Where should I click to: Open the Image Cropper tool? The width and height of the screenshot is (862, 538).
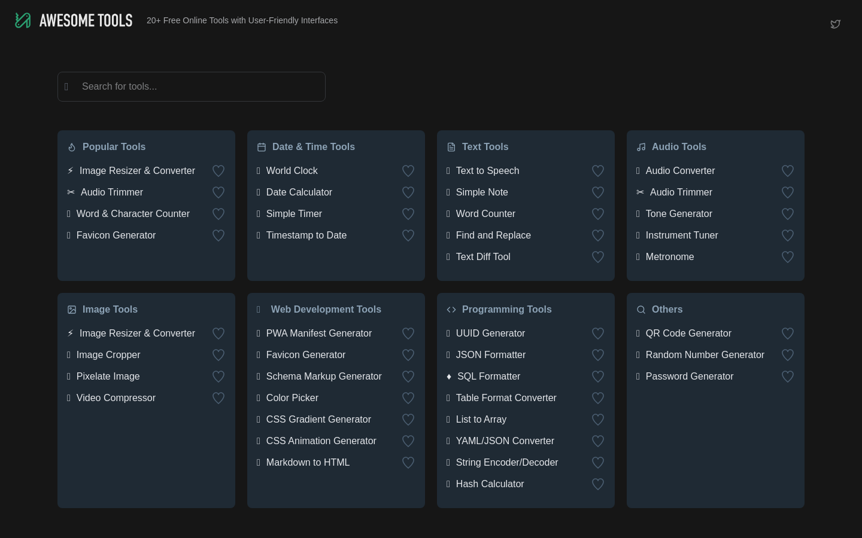pos(108,355)
